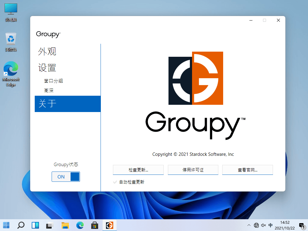Click the Groupy title in window header

pyautogui.click(x=48, y=34)
